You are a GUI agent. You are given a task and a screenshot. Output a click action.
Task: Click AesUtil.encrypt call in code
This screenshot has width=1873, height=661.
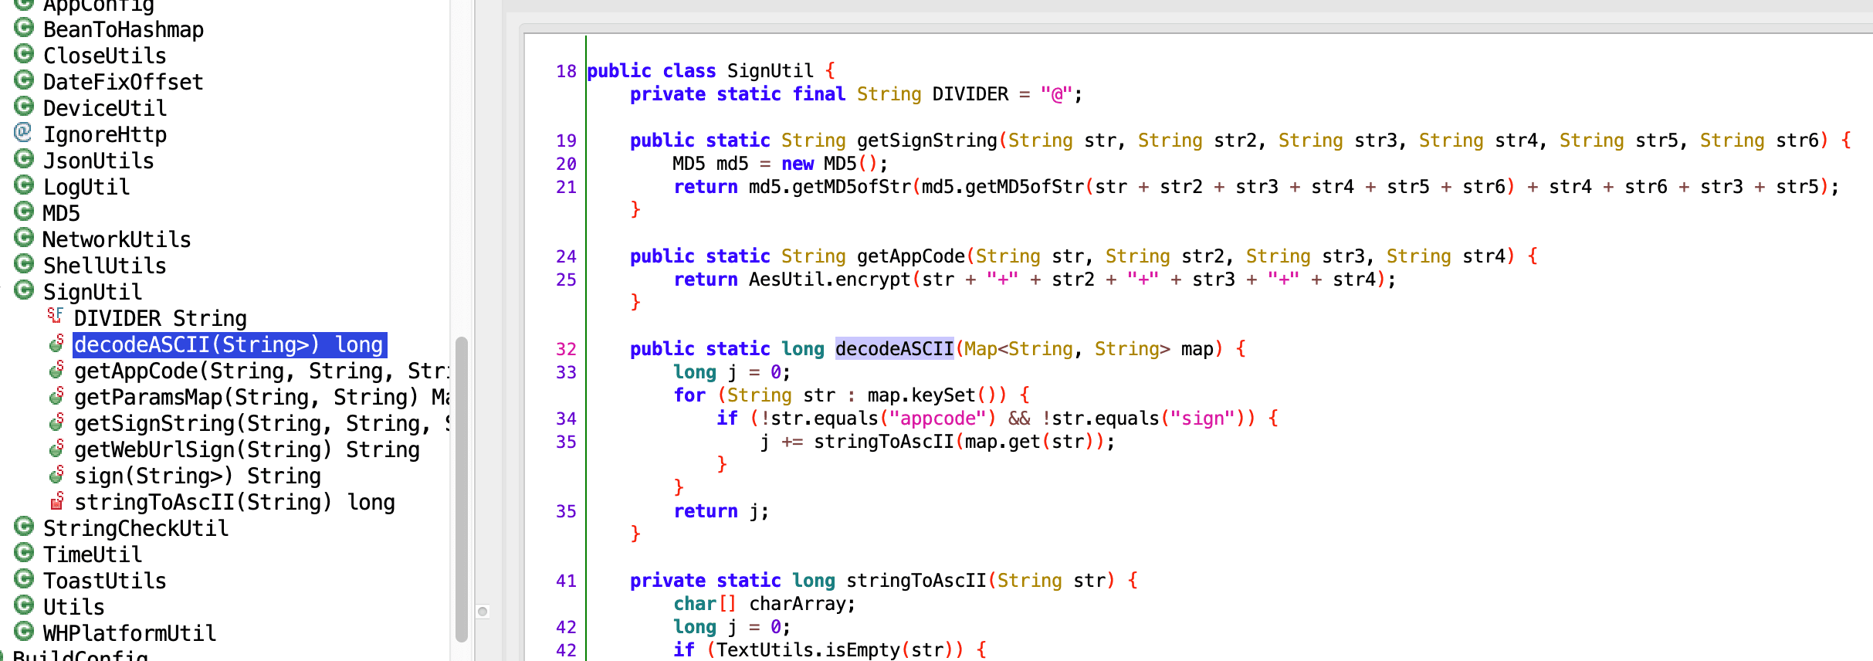click(x=830, y=280)
